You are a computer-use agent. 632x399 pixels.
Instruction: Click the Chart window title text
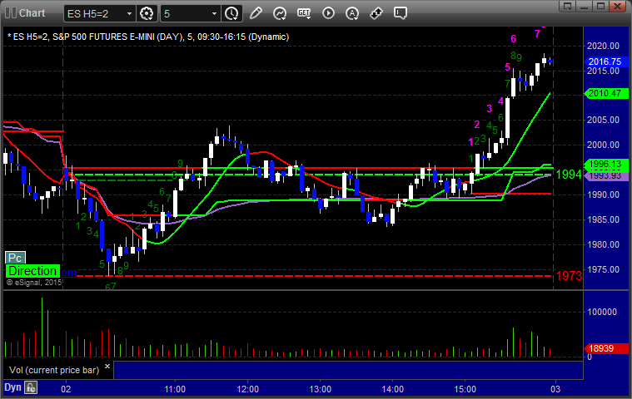click(x=32, y=13)
